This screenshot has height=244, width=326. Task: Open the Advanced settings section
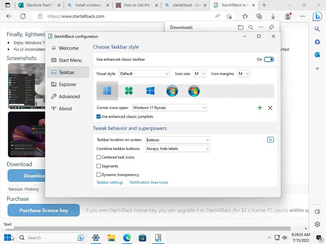tap(68, 96)
